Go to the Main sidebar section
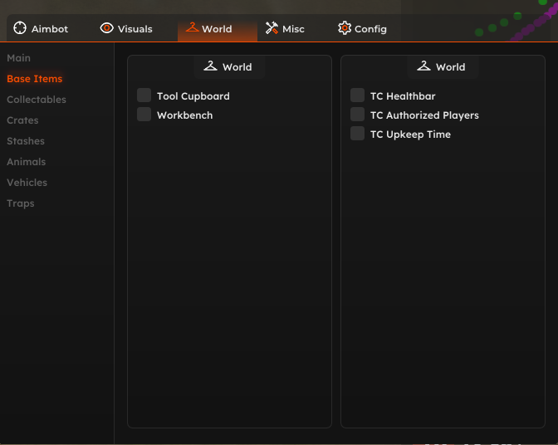The image size is (558, 445). pyautogui.click(x=18, y=58)
